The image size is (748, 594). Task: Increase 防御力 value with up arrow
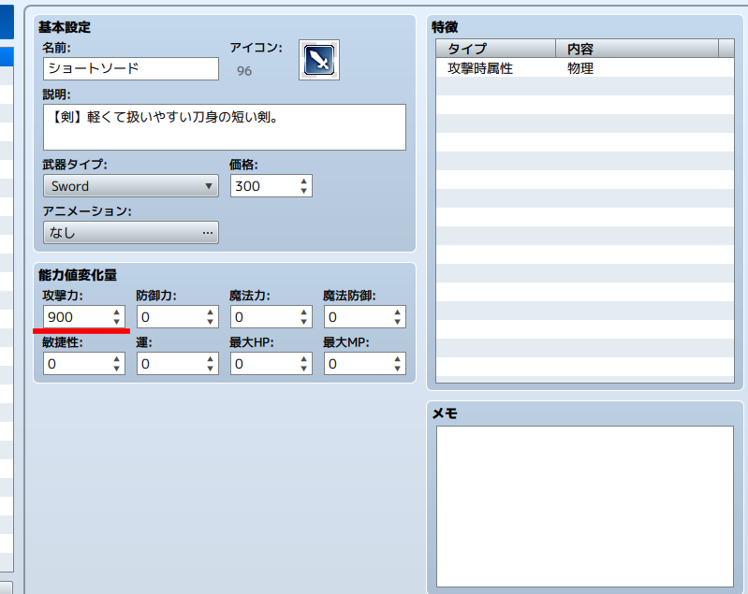[210, 311]
